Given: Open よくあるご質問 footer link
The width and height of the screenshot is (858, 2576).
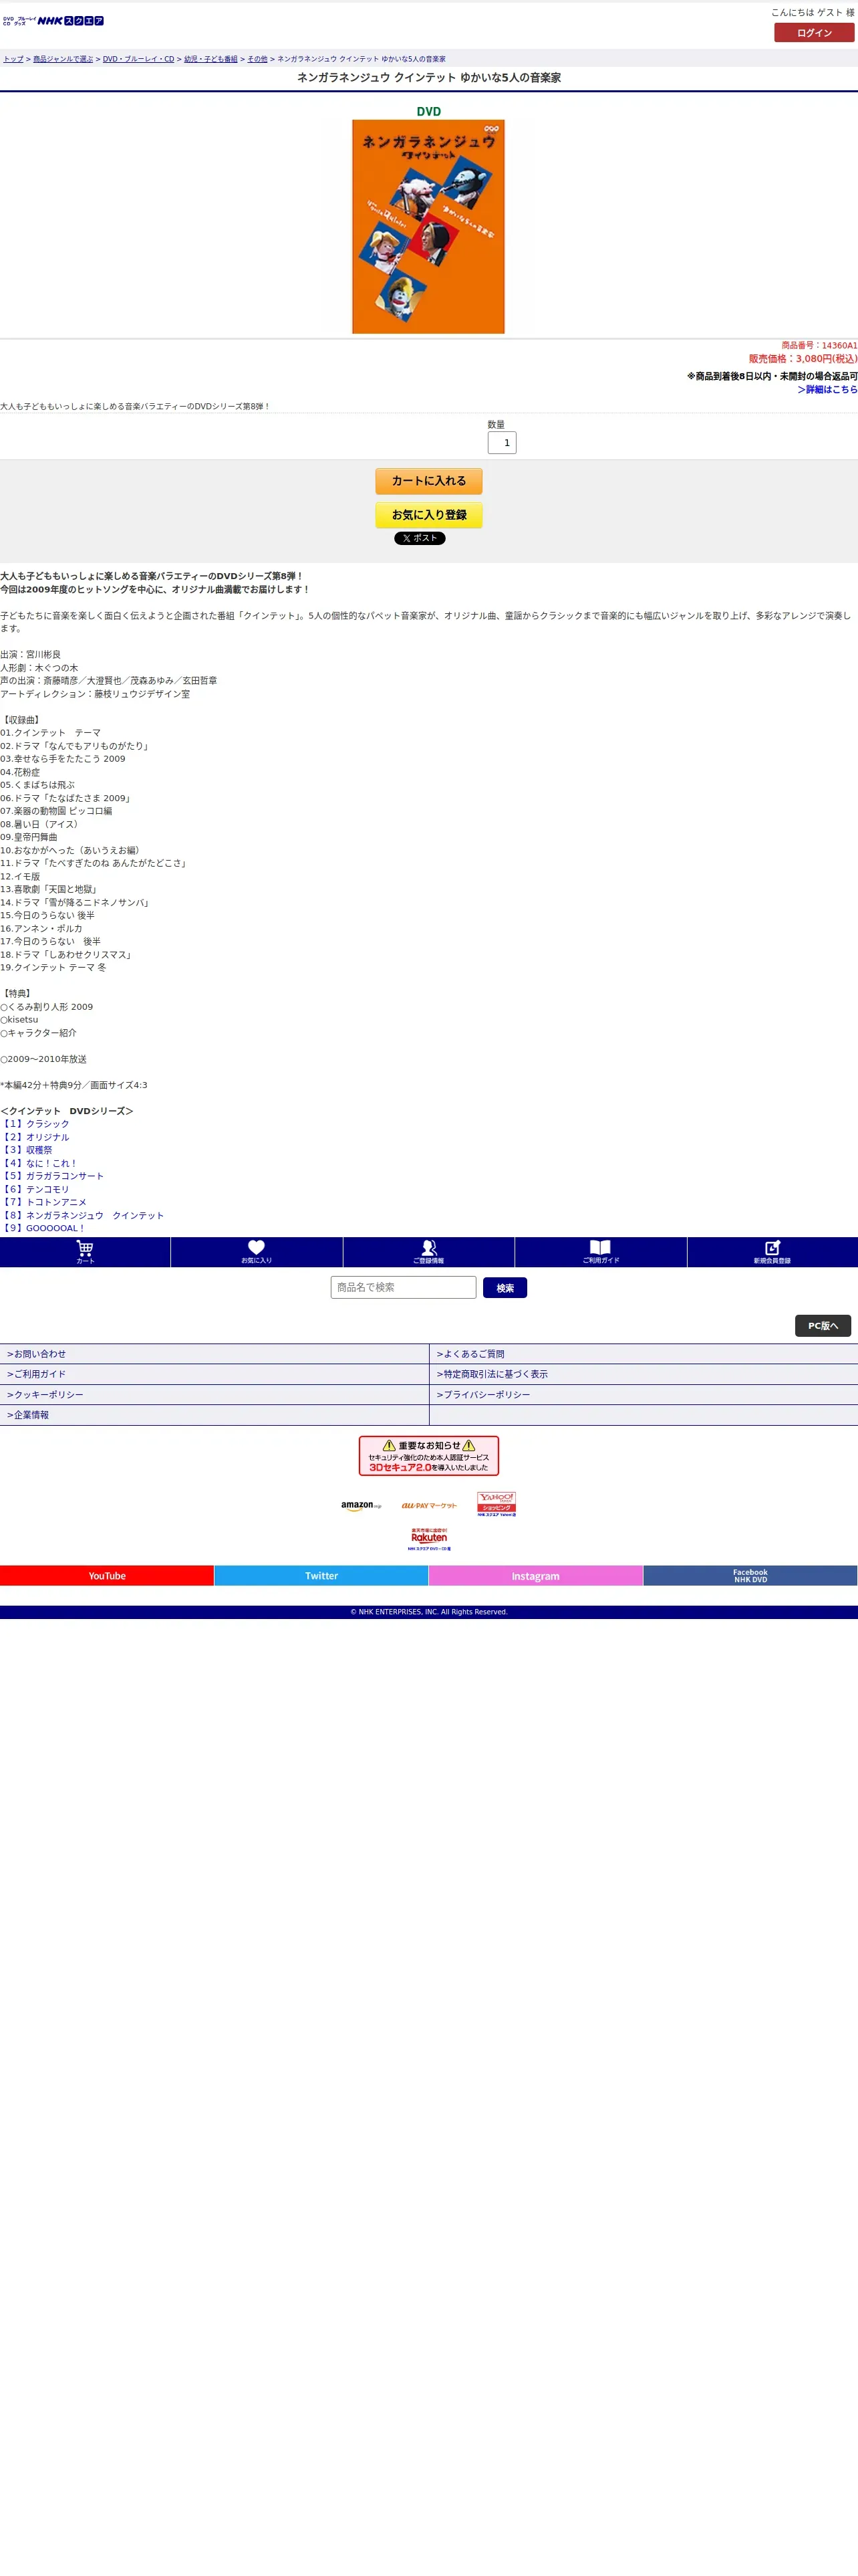Looking at the screenshot, I should point(643,1354).
